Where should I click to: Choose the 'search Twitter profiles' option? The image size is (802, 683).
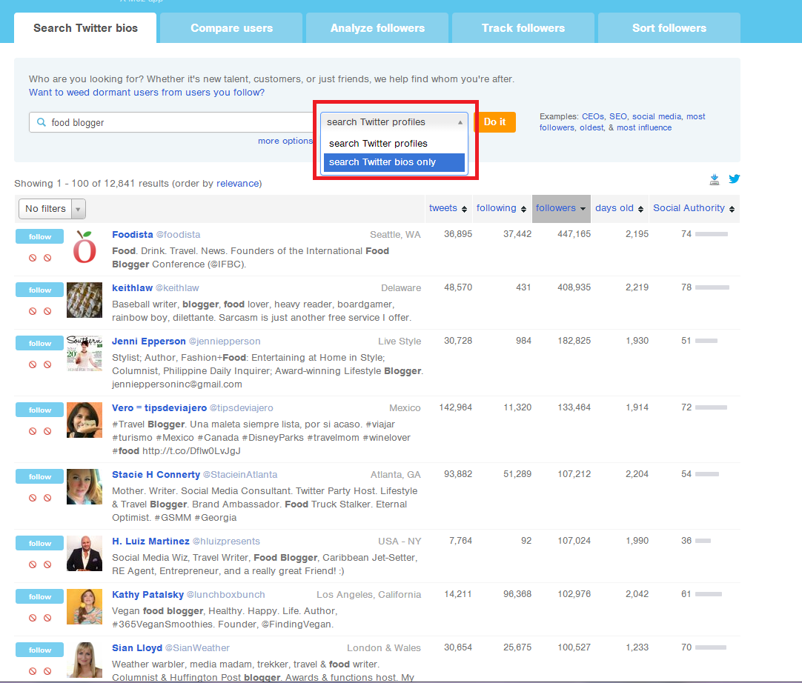[x=394, y=144]
